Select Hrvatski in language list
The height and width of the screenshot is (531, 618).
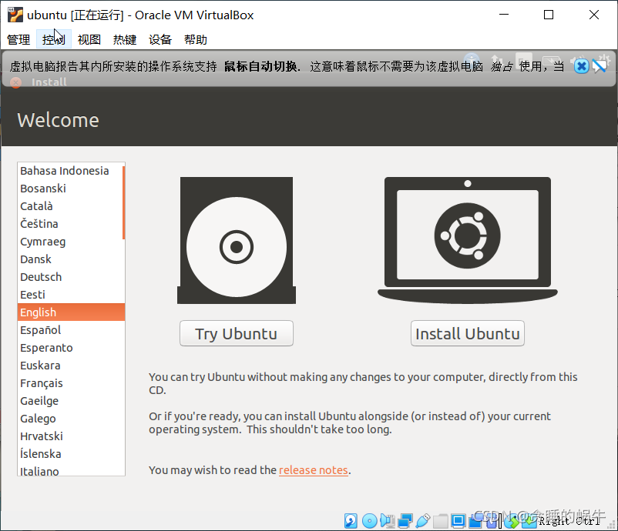click(70, 436)
